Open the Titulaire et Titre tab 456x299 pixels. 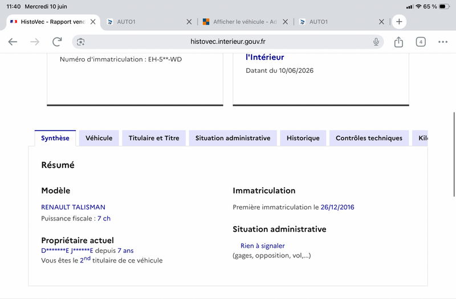coord(154,138)
